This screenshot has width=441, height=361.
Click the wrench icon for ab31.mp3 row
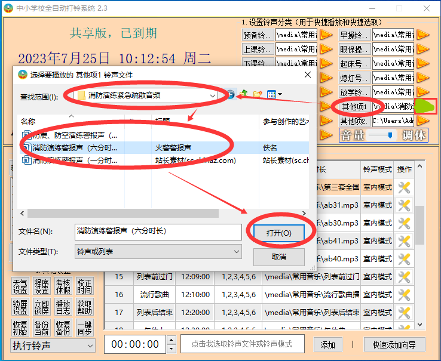(404, 205)
